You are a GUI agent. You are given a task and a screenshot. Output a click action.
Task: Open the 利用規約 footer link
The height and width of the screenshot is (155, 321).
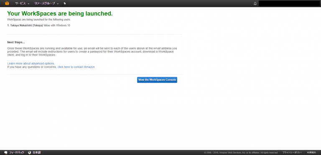[x=311, y=152]
